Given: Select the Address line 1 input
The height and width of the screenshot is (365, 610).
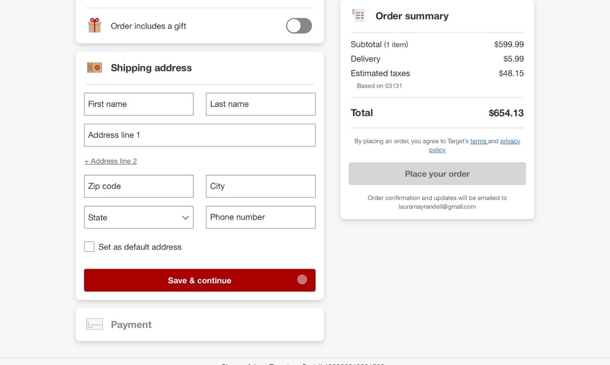Looking at the screenshot, I should (200, 135).
